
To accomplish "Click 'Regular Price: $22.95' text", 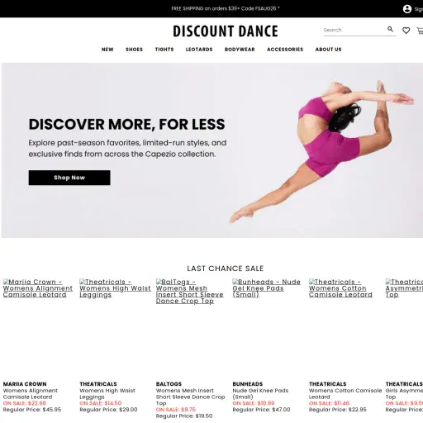I will 338,410.
